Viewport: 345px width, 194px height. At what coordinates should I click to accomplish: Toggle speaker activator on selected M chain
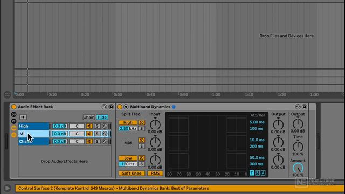click(89, 134)
